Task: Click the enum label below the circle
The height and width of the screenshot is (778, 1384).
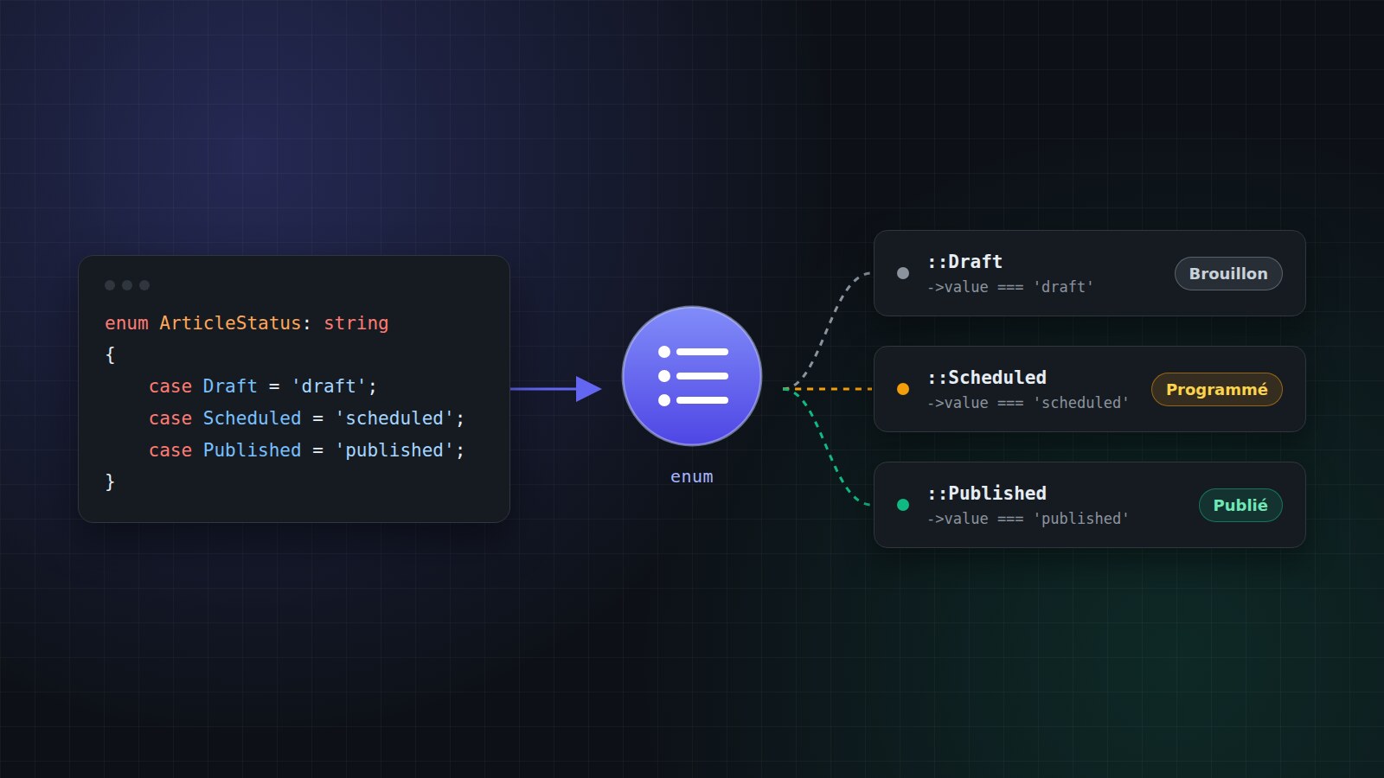Action: [692, 476]
